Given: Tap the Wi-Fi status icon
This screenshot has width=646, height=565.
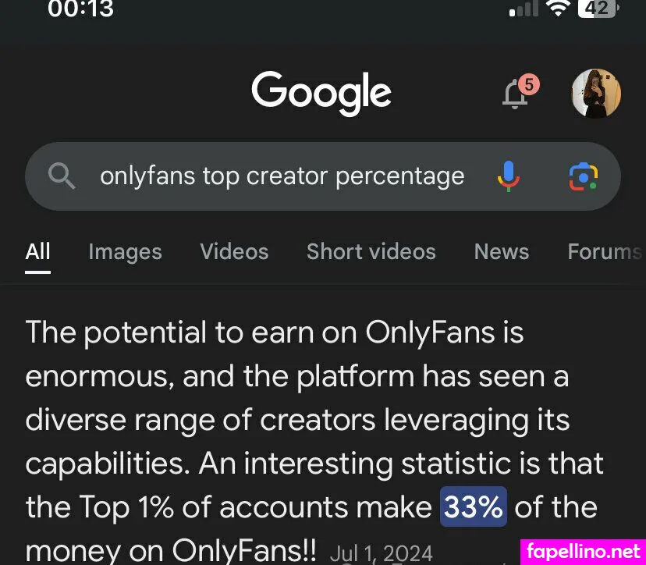Looking at the screenshot, I should (558, 9).
